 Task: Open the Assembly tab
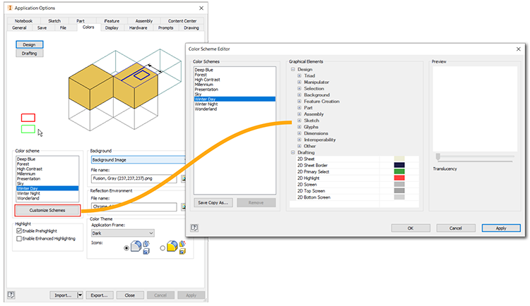pyautogui.click(x=144, y=21)
